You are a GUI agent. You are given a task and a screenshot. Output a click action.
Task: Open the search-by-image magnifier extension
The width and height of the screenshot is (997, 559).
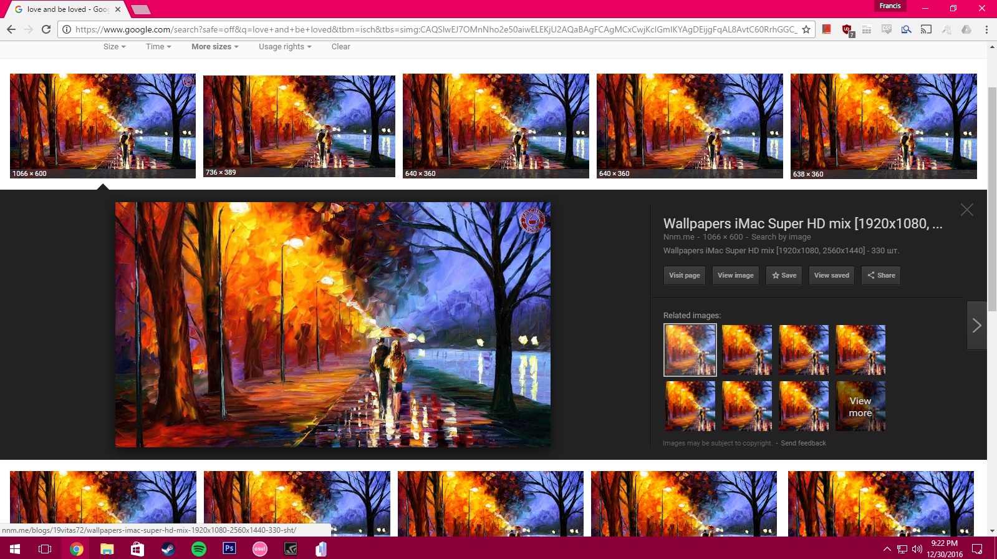(x=907, y=29)
